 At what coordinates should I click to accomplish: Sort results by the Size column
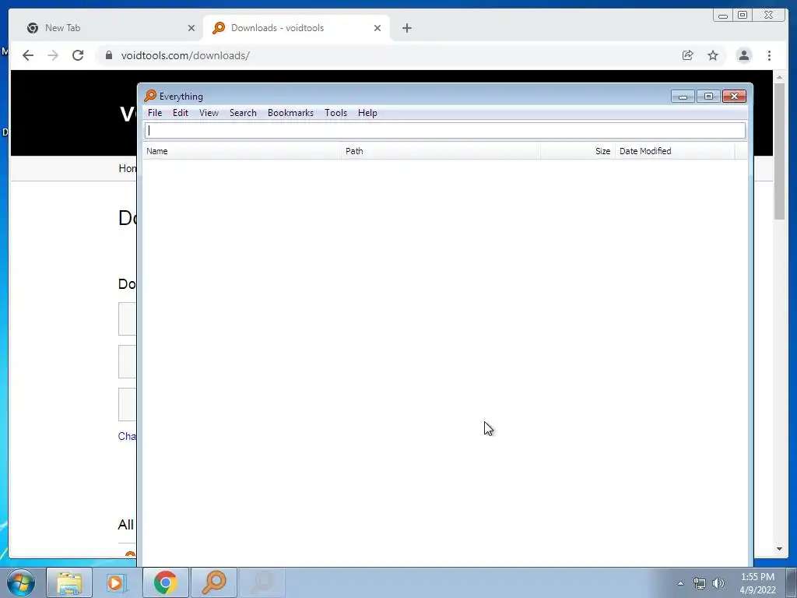578,151
